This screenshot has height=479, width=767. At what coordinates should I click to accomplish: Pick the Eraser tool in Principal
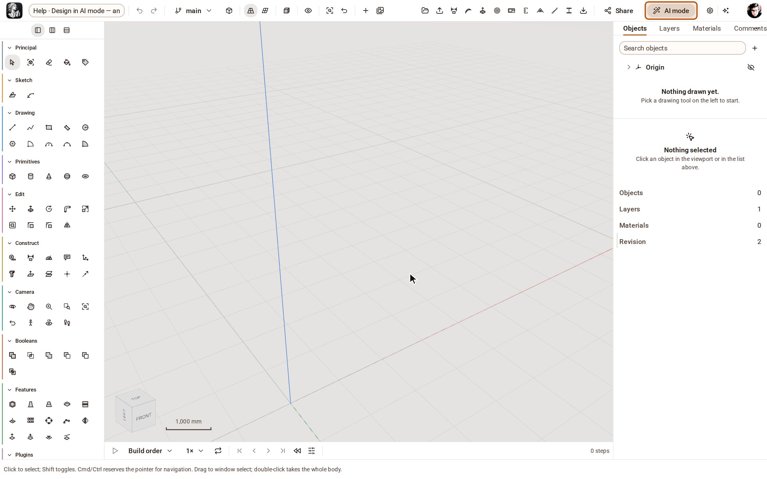pos(49,62)
